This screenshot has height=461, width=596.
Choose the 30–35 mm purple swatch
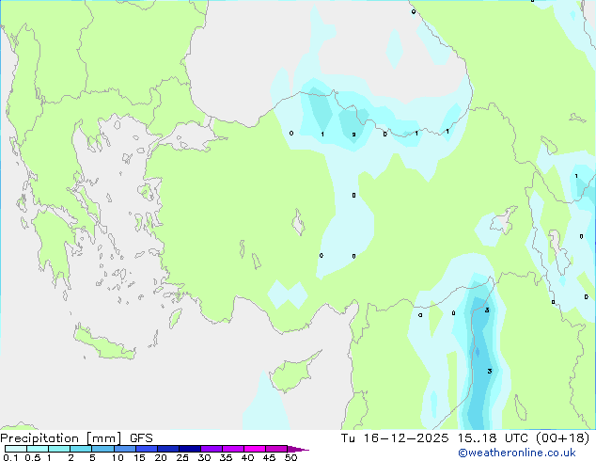click(x=211, y=449)
